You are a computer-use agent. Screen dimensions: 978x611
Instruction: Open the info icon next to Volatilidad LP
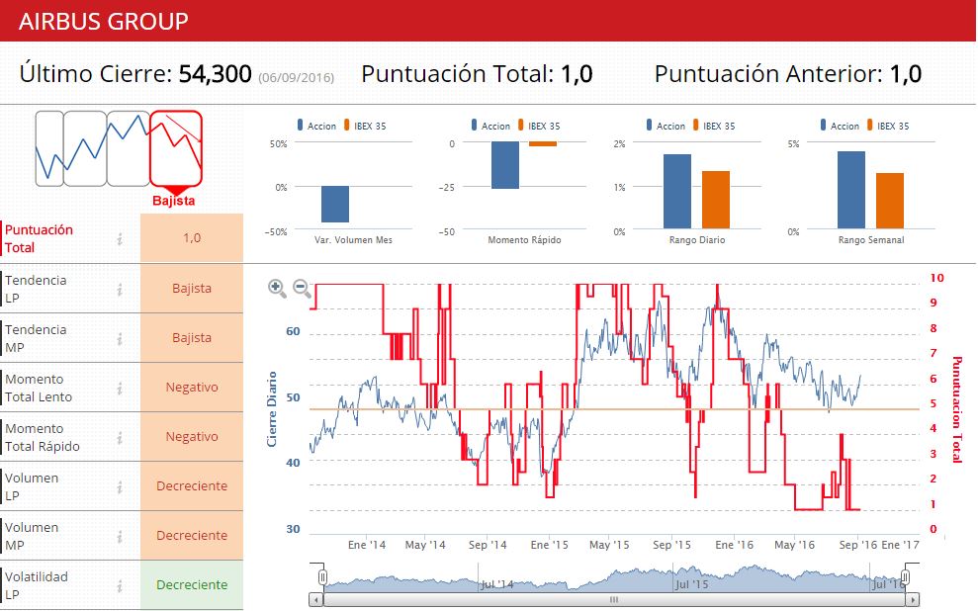pyautogui.click(x=120, y=585)
